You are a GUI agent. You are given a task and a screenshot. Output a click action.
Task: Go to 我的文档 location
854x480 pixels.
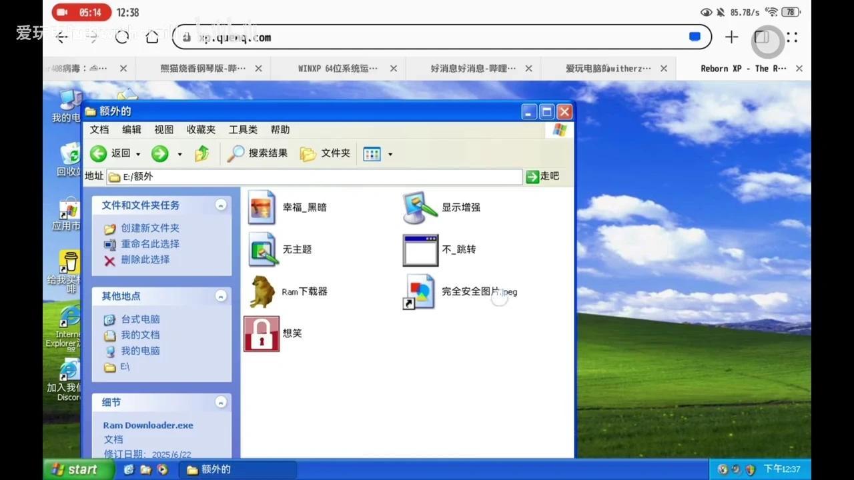tap(140, 335)
